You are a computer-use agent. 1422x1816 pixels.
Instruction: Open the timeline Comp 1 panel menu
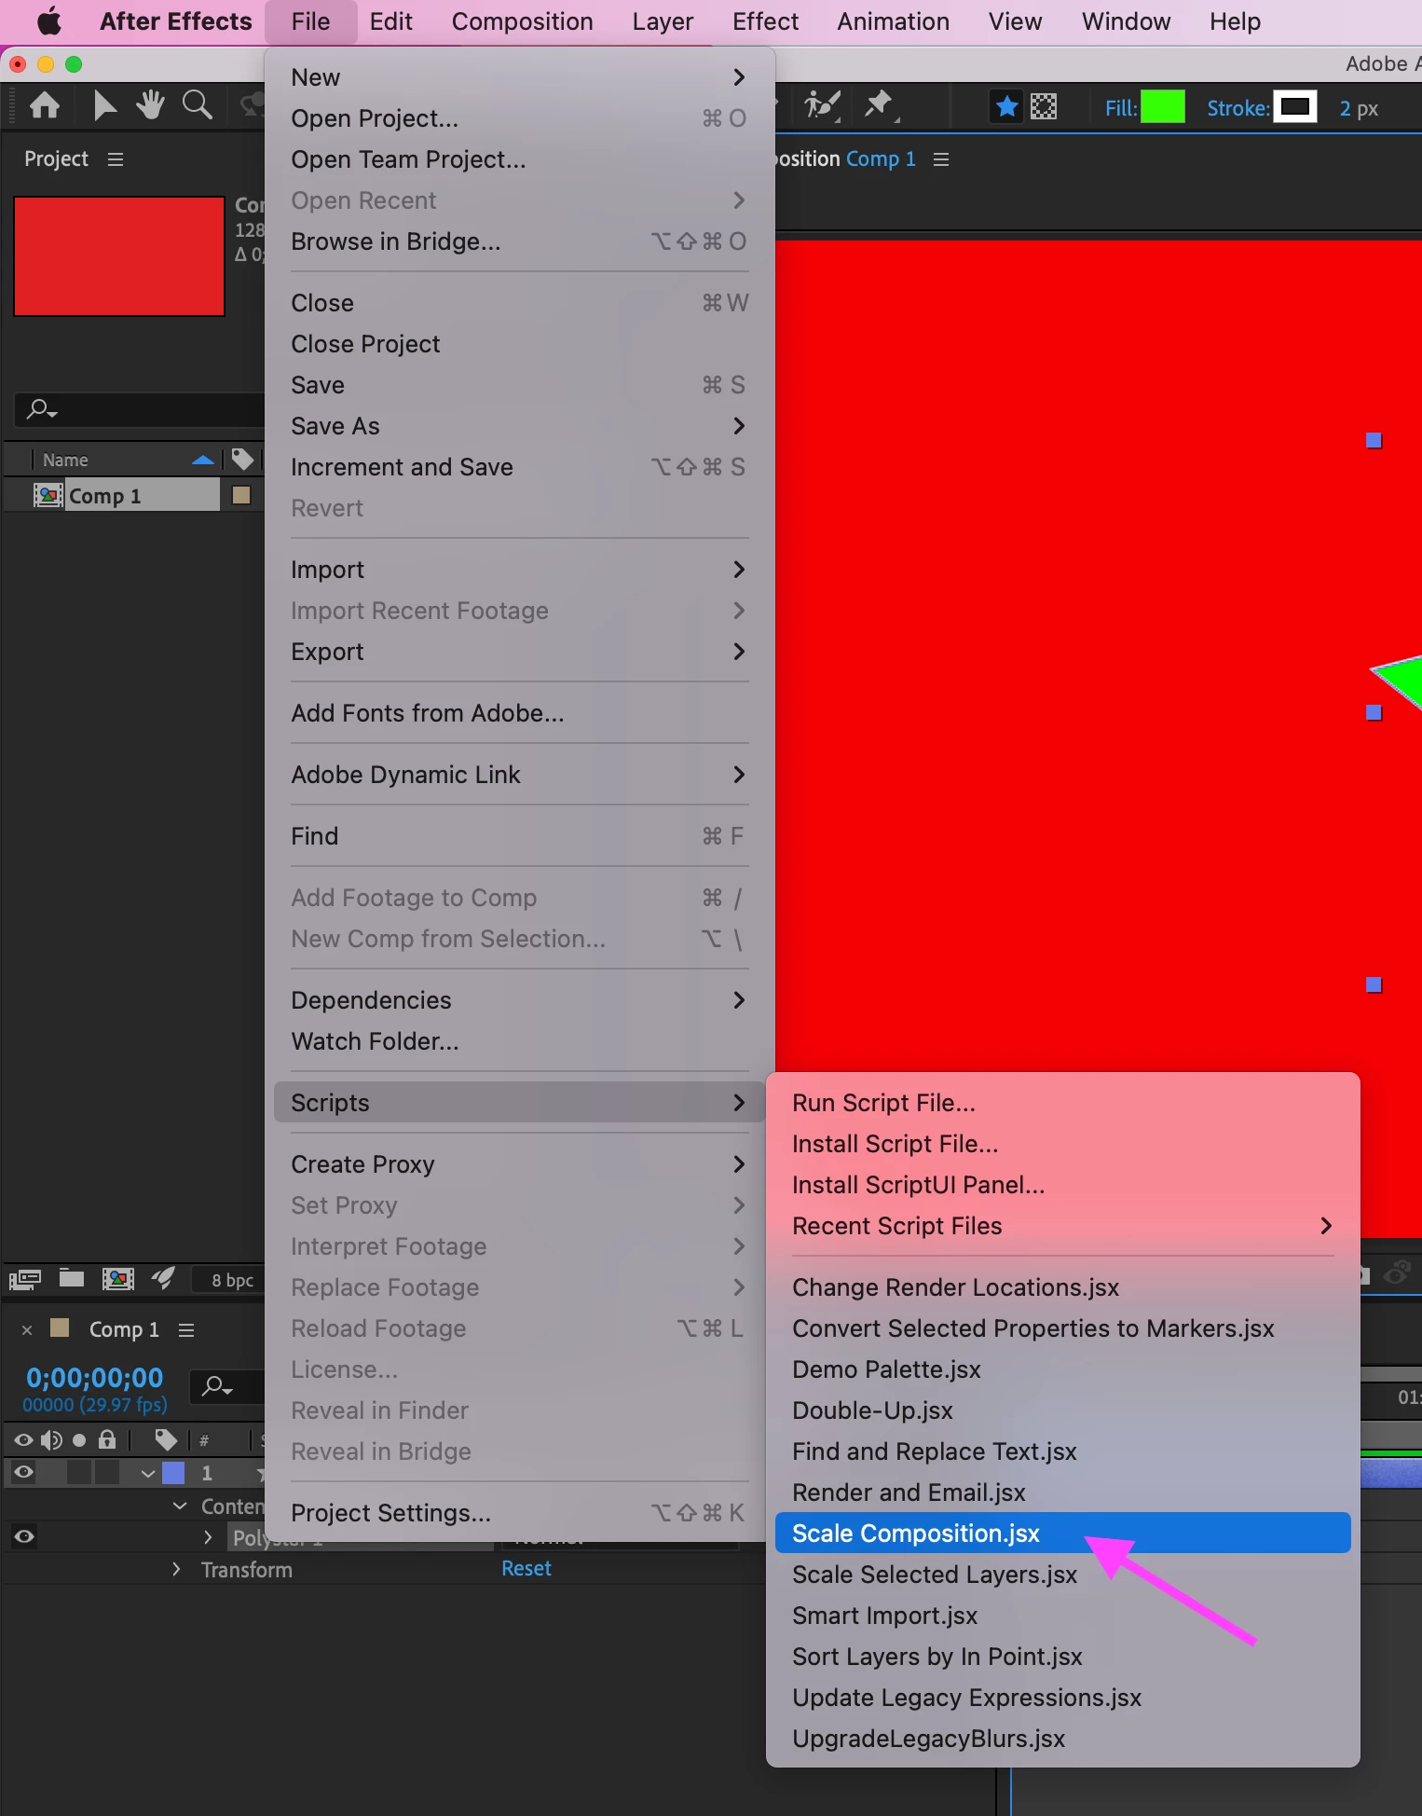(186, 1330)
